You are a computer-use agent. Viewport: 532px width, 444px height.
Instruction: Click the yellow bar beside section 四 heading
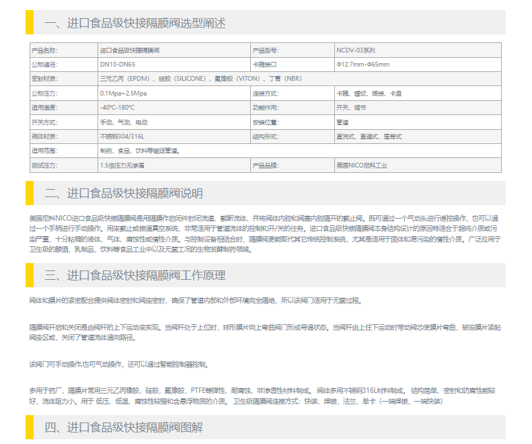[x=30, y=427]
